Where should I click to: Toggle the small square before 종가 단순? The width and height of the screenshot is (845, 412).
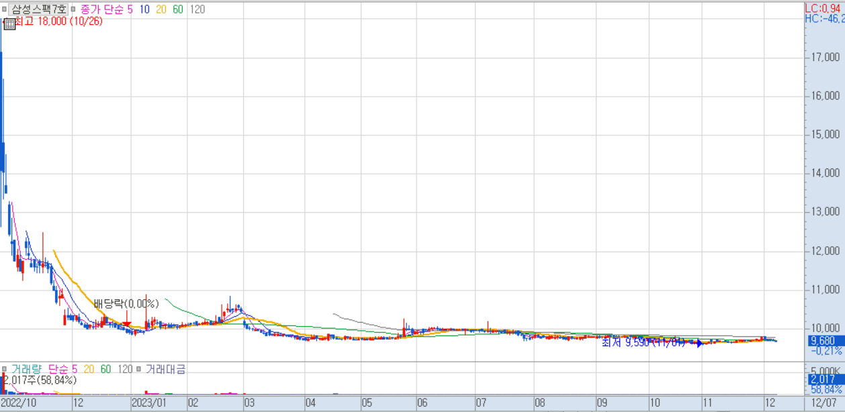coord(74,9)
